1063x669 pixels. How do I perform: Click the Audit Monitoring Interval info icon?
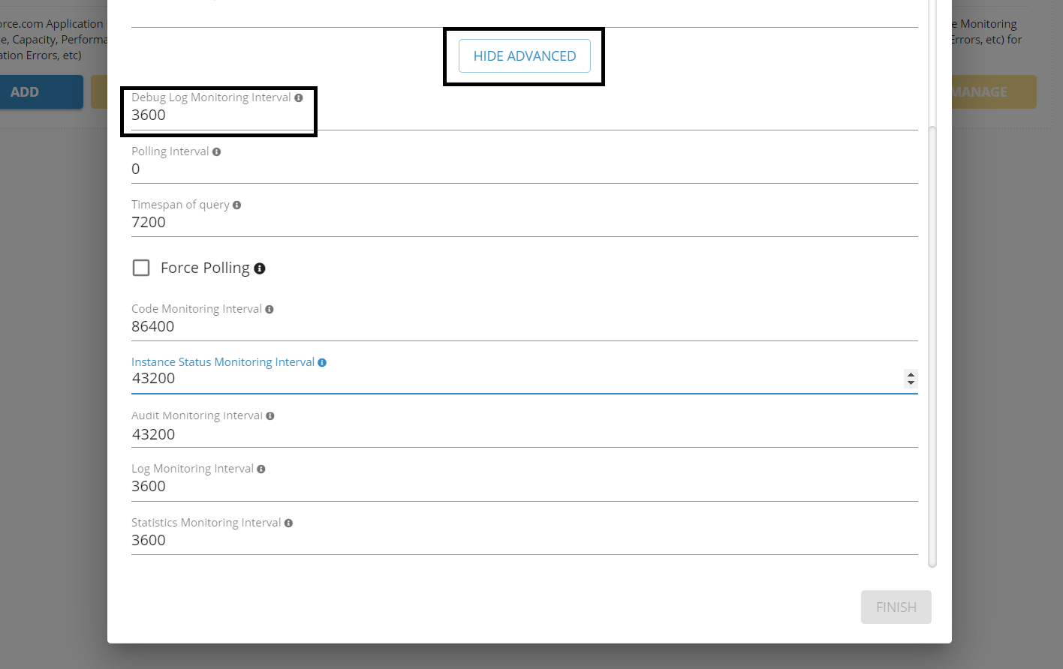(x=270, y=415)
